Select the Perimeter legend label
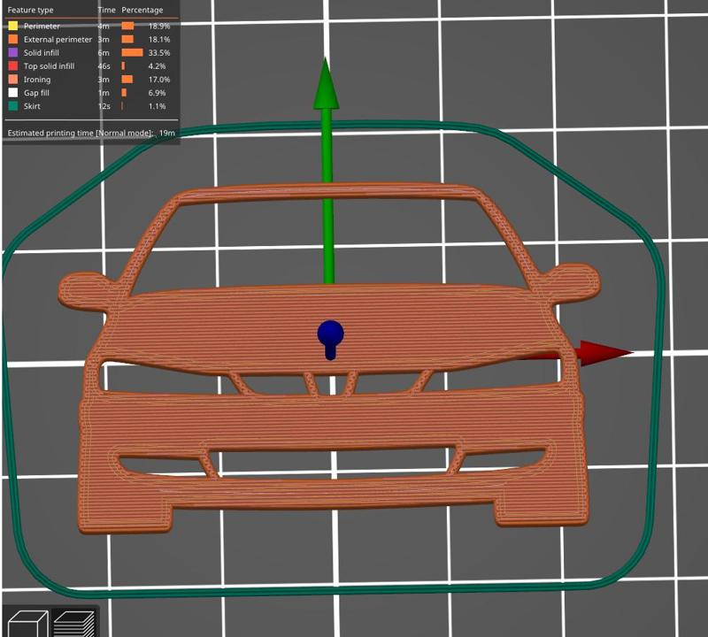The width and height of the screenshot is (708, 637). tap(42, 27)
